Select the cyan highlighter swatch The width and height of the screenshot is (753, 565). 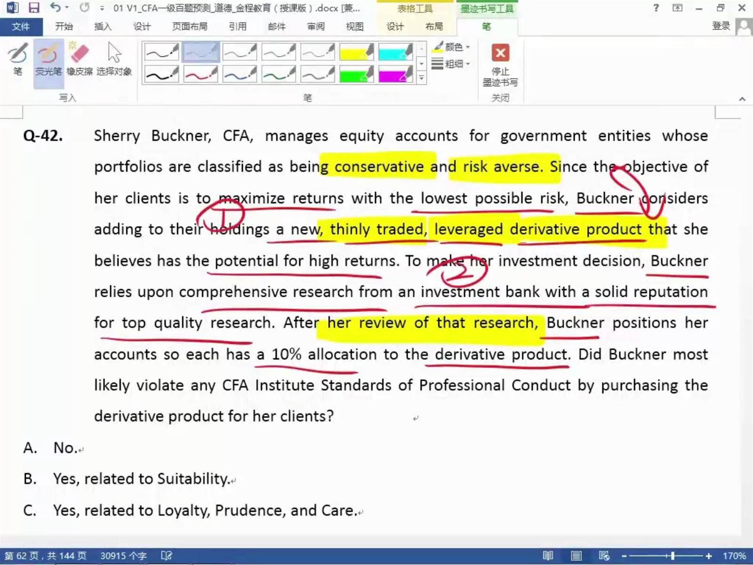[x=395, y=52]
